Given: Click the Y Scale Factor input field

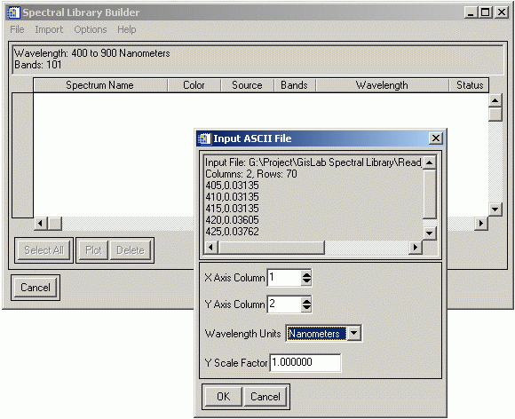Looking at the screenshot, I should click(305, 362).
